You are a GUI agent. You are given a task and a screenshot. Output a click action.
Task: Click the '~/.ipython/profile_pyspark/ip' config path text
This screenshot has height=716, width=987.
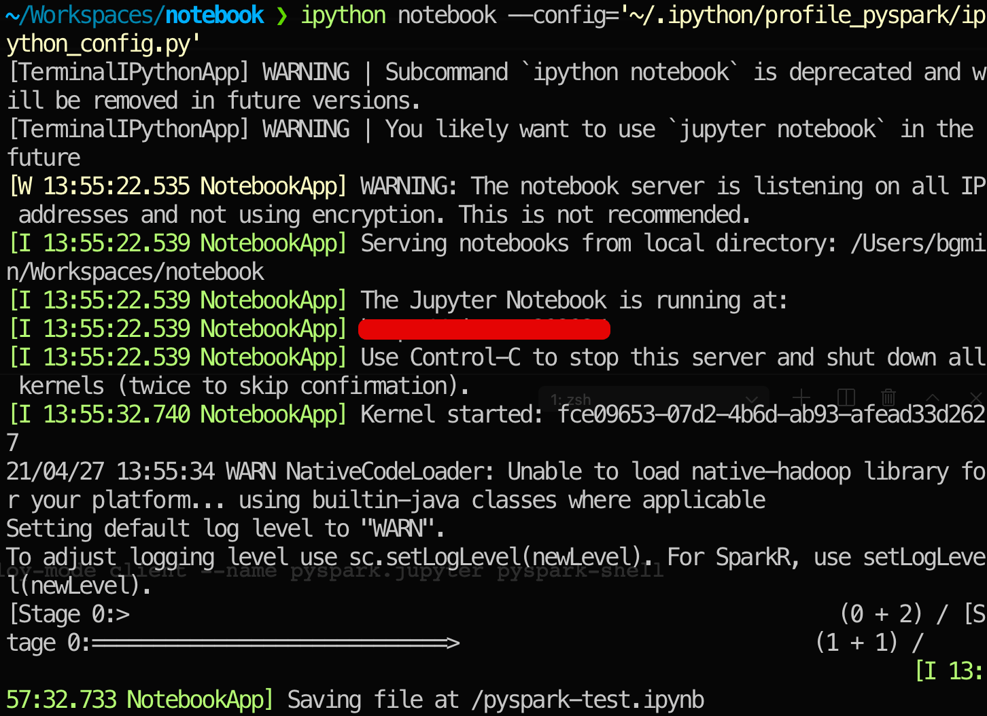click(808, 15)
